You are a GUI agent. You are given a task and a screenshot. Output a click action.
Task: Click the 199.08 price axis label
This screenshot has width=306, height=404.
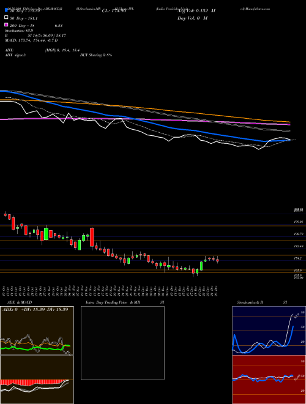(x=299, y=222)
